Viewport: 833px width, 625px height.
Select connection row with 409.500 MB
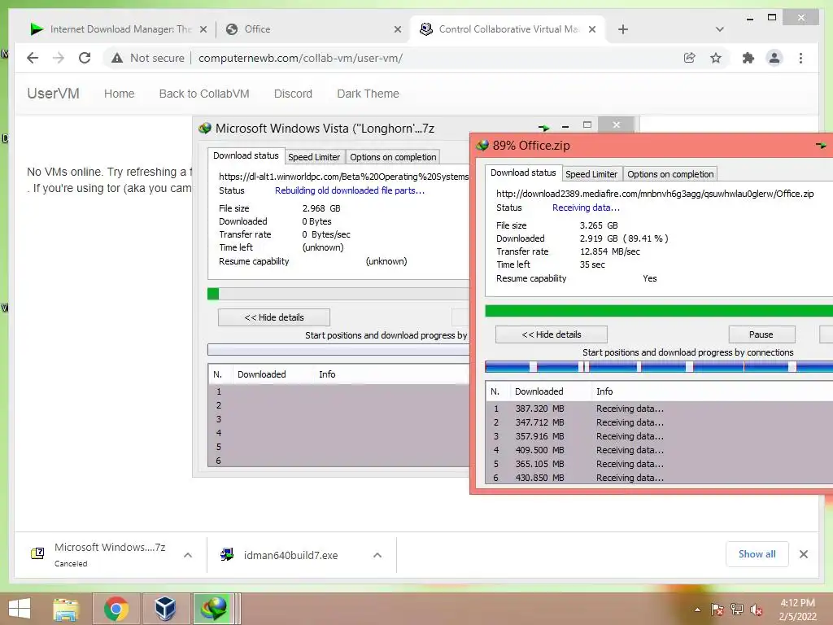pyautogui.click(x=659, y=450)
